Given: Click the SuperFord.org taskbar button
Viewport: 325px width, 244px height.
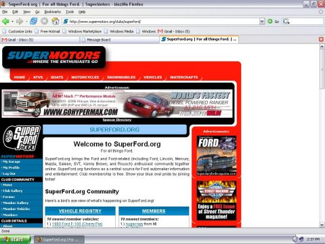Looking at the screenshot, I should tap(59, 239).
